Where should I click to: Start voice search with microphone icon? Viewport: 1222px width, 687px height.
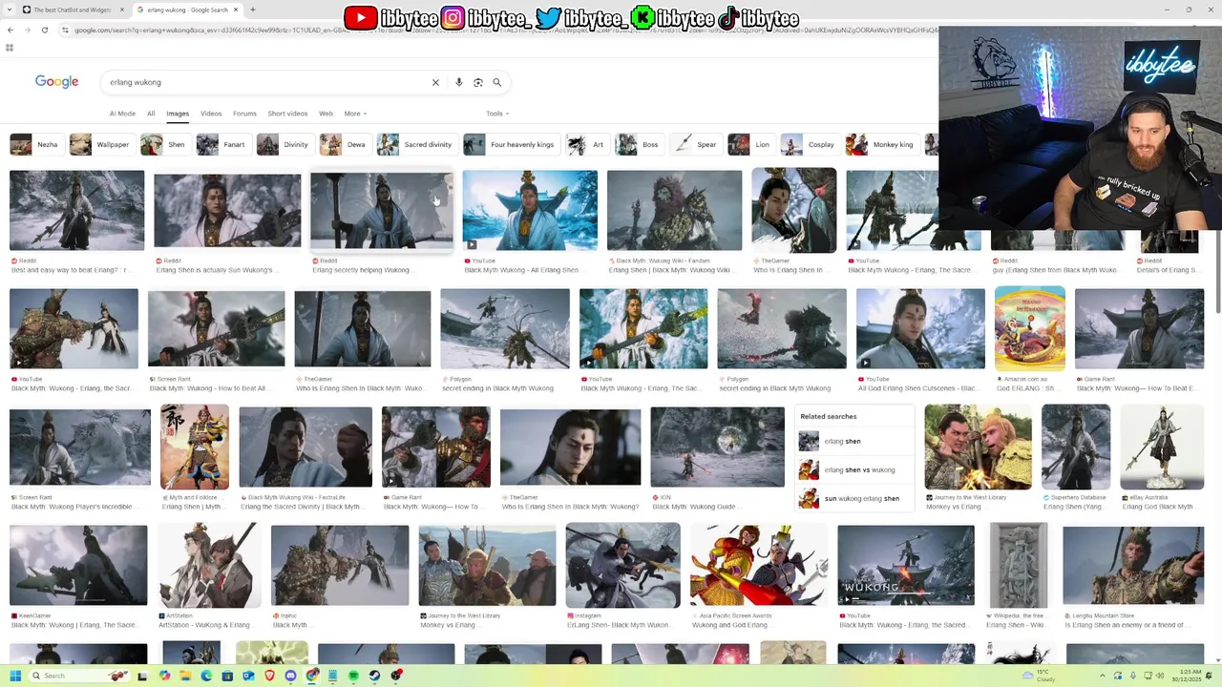pos(459,82)
